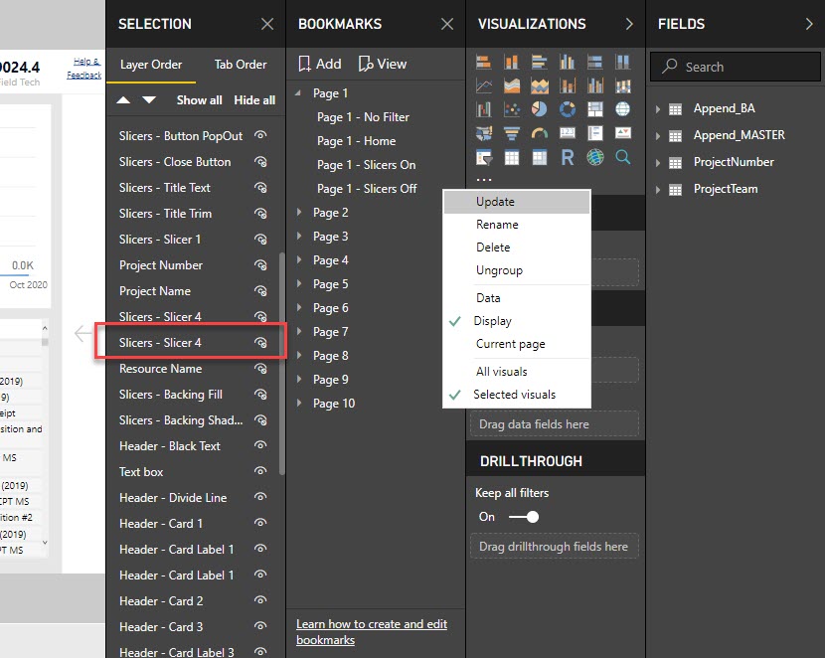
Task: Insert a Stacked area chart visual
Action: (x=540, y=85)
